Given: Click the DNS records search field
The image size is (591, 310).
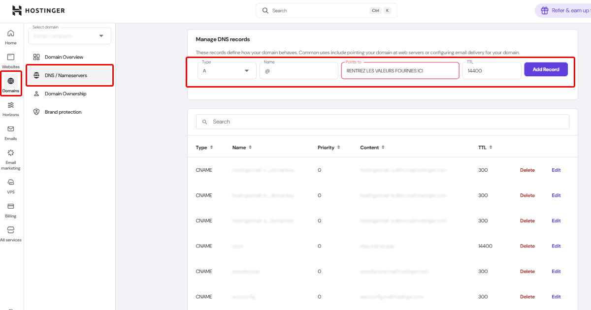Looking at the screenshot, I should point(383,122).
